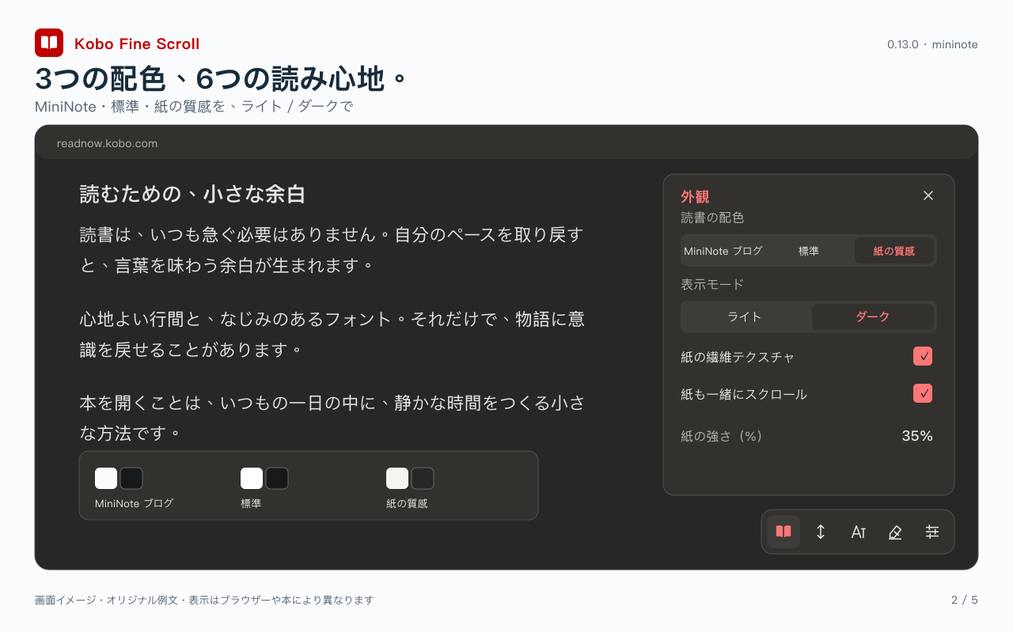Click the MiniNote ブログ dark swatch
This screenshot has width=1013, height=633.
131,479
